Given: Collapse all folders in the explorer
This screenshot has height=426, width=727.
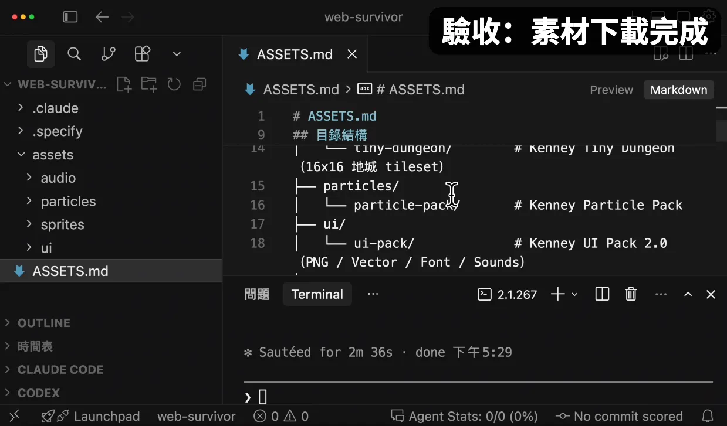Looking at the screenshot, I should [x=199, y=84].
